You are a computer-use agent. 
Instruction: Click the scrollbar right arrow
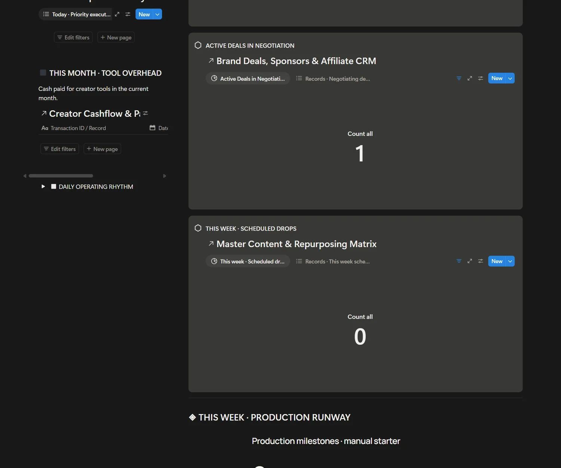[165, 176]
